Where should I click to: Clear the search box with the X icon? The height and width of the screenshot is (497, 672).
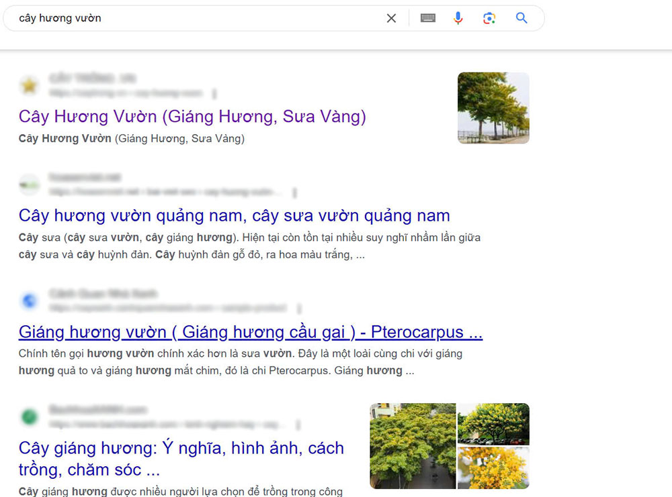391,18
